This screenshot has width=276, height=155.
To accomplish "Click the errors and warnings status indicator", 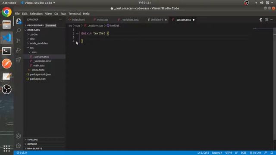I will (22, 153).
